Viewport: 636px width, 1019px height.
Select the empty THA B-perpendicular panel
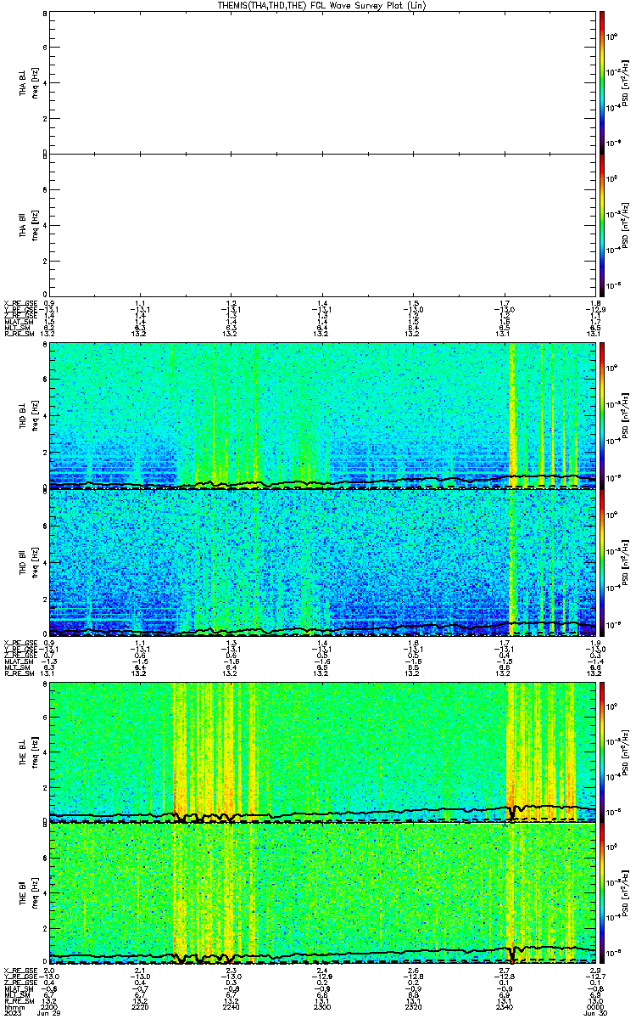pyautogui.click(x=318, y=82)
